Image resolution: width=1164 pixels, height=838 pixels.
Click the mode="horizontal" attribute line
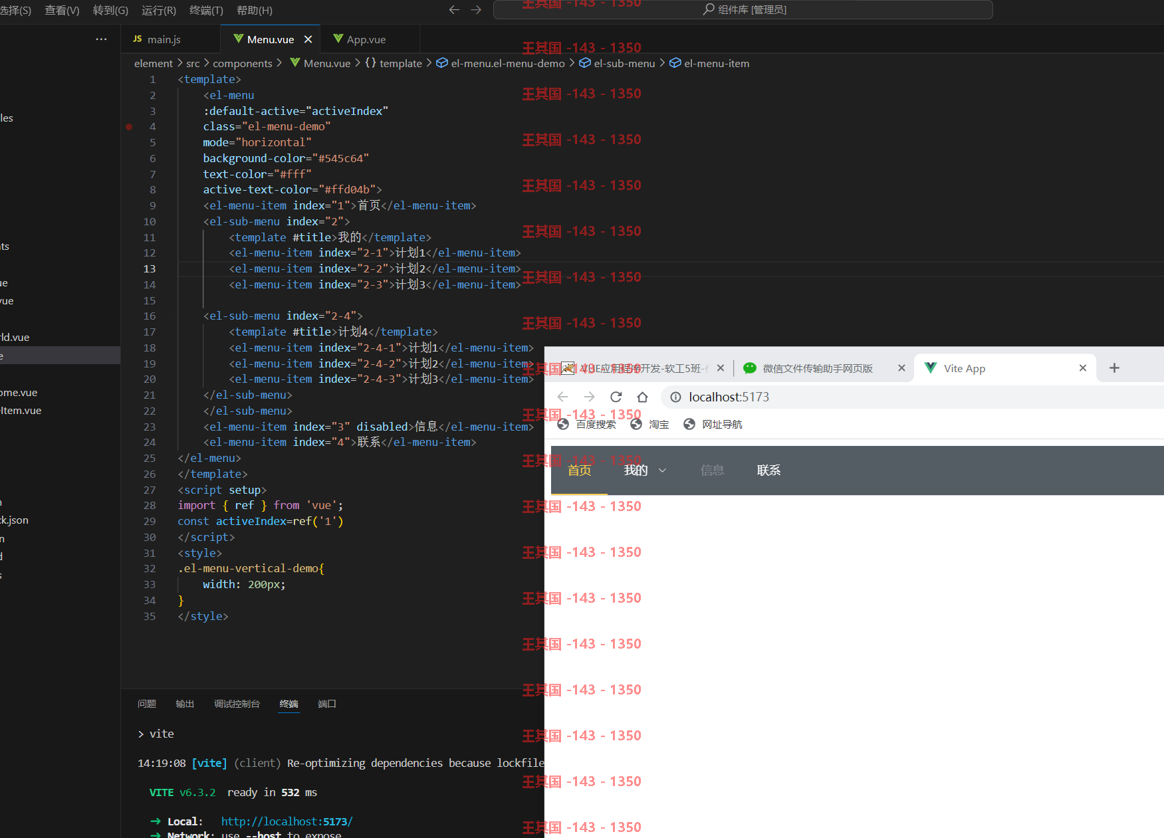pyautogui.click(x=257, y=142)
